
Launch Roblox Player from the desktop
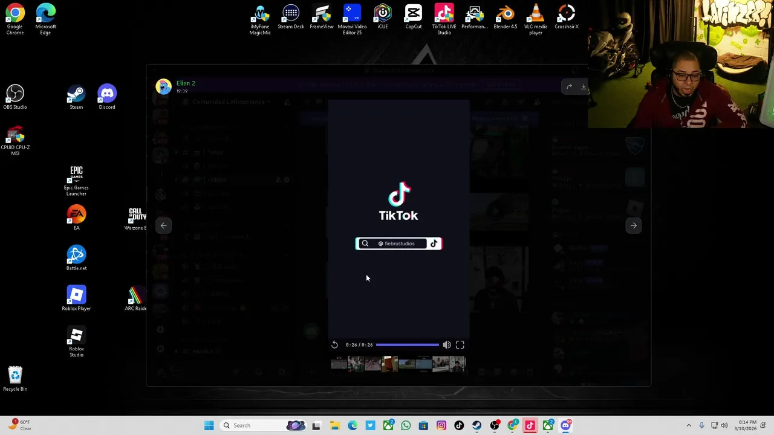(76, 298)
